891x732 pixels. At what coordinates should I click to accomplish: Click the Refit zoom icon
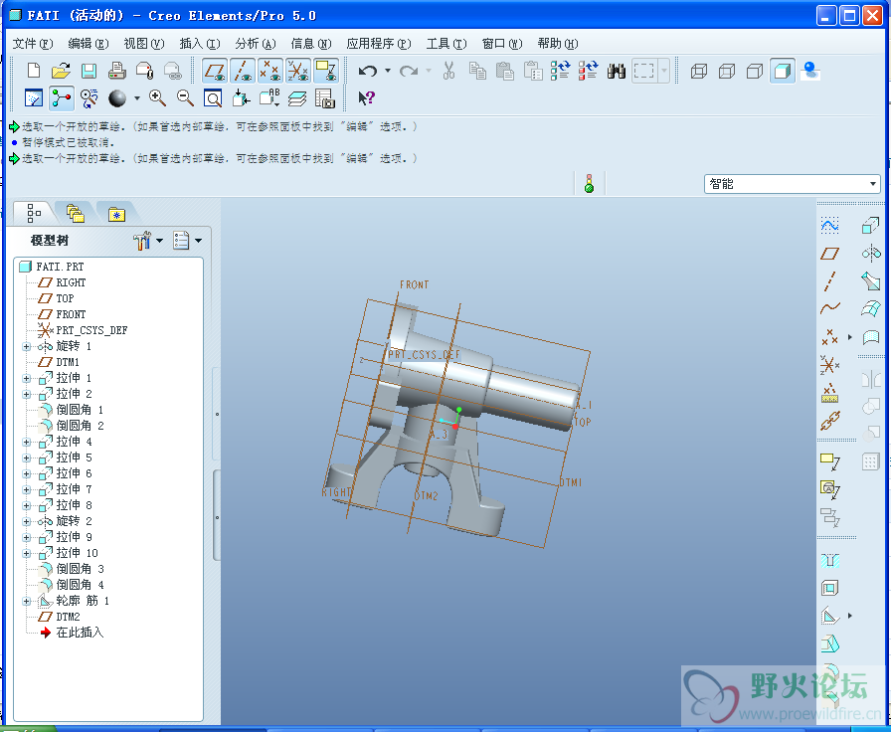pyautogui.click(x=213, y=98)
